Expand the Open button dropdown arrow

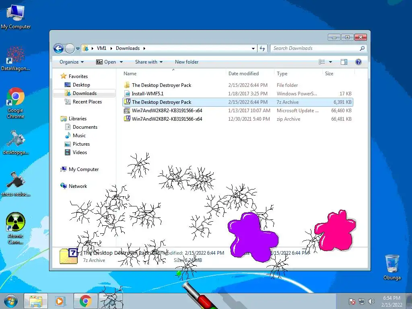click(x=121, y=62)
